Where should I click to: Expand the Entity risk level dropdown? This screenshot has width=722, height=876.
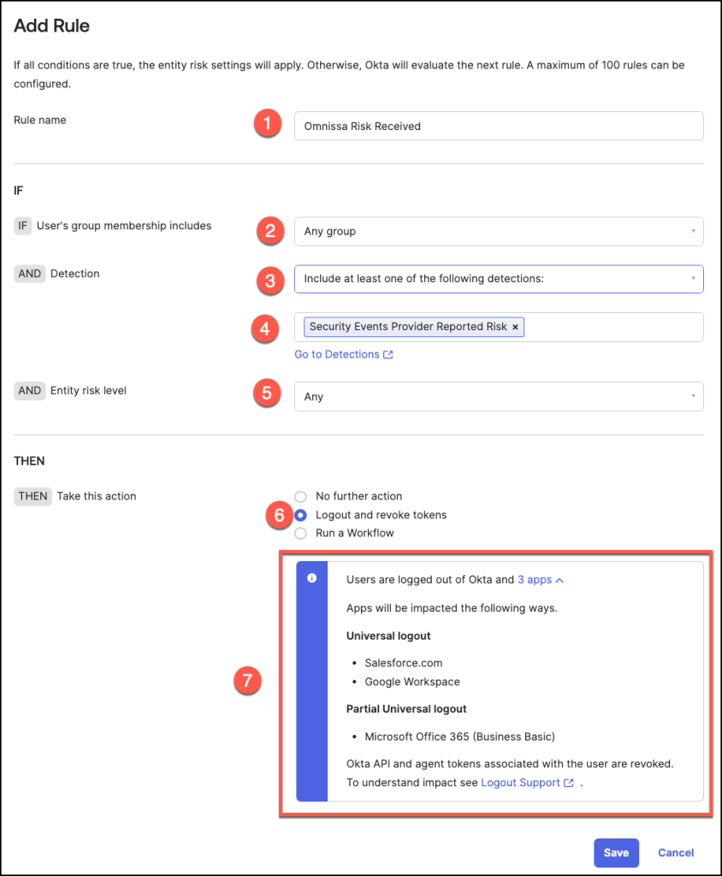coord(498,397)
